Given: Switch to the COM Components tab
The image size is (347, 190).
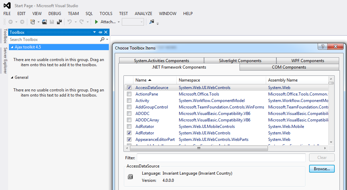Looking at the screenshot, I should coord(289,67).
